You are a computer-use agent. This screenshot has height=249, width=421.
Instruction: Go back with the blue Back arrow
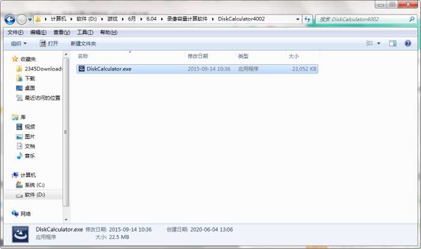pyautogui.click(x=10, y=19)
